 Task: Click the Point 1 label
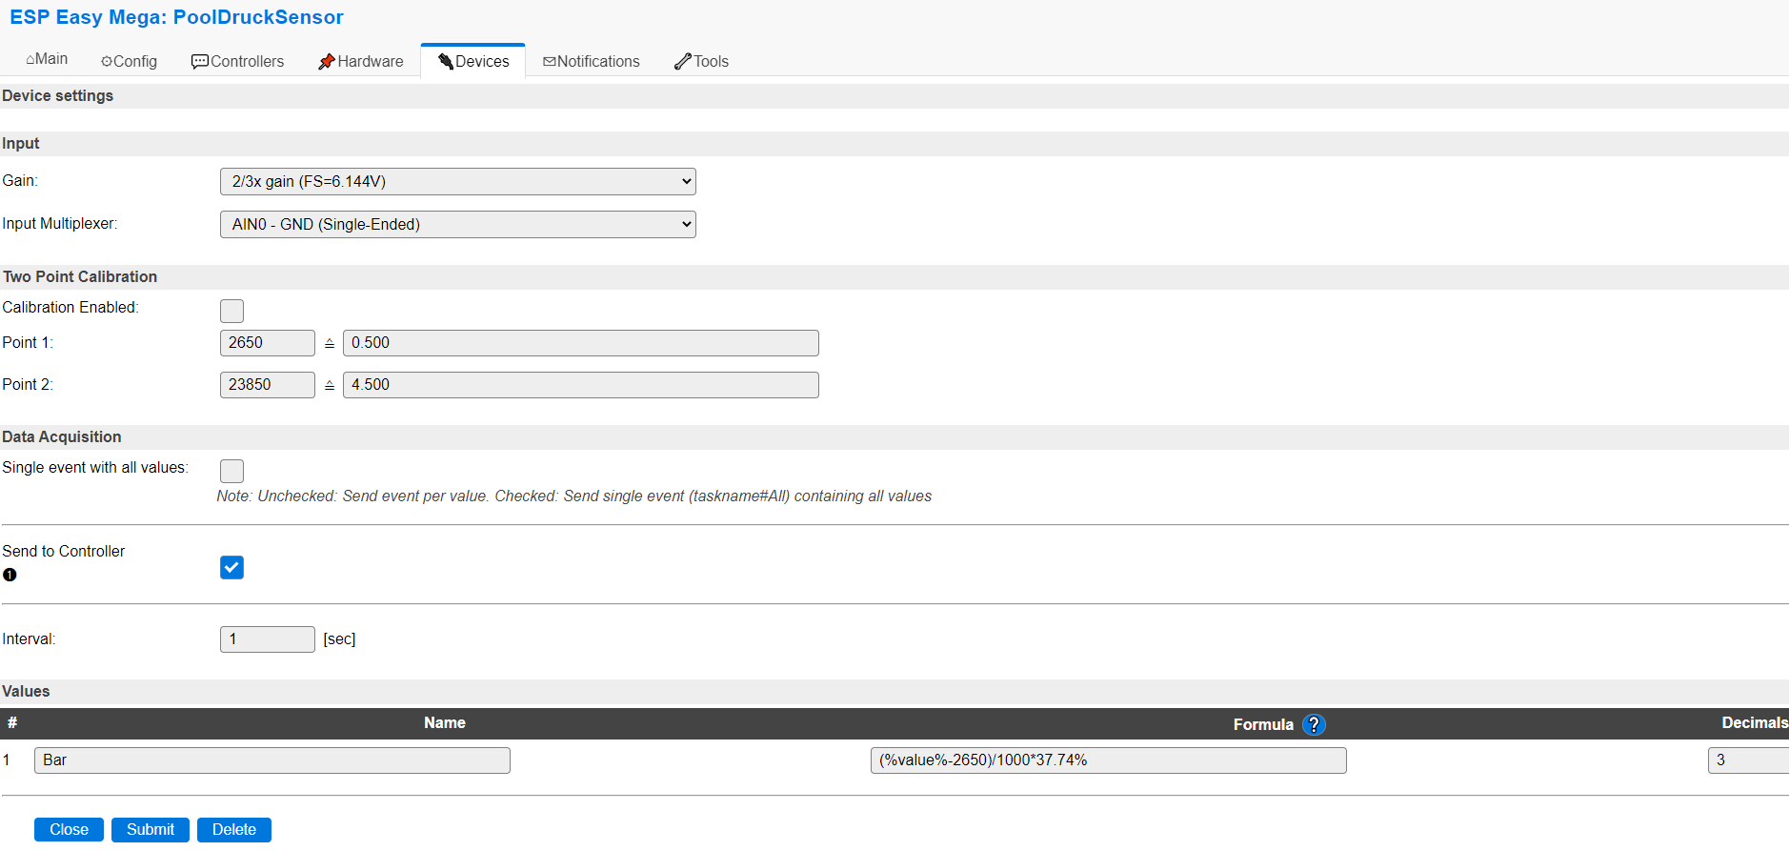tap(28, 343)
